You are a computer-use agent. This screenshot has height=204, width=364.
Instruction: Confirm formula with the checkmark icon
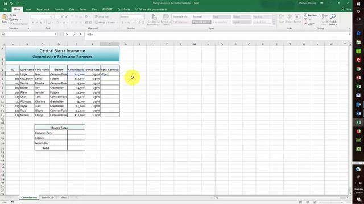click(74, 34)
